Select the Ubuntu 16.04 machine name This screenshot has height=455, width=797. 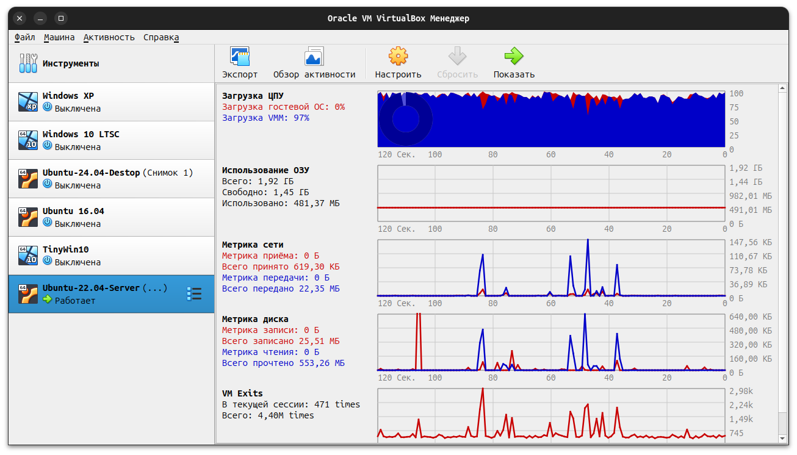point(73,211)
